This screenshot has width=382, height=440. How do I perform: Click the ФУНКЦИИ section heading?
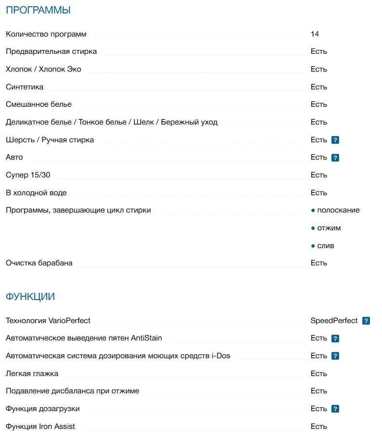click(30, 297)
